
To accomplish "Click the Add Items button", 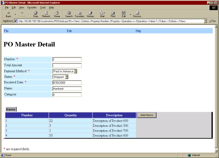I will pos(147,115).
